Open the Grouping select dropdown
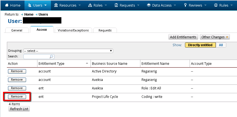Image resolution: width=237 pixels, height=117 pixels. [68, 51]
